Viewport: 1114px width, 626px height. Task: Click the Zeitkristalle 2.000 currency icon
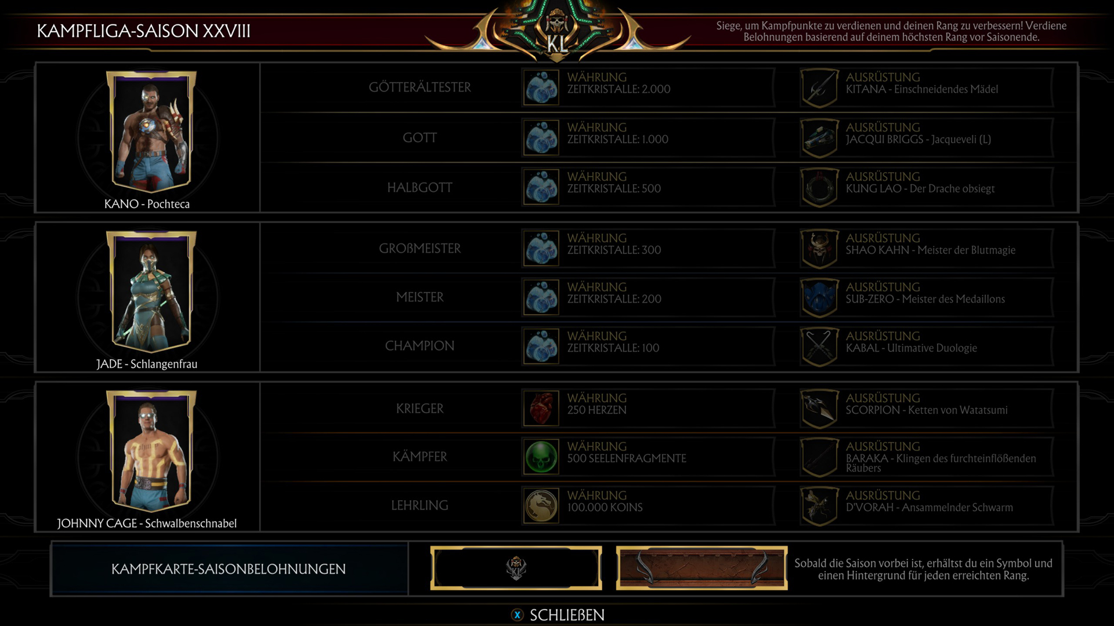(x=541, y=88)
